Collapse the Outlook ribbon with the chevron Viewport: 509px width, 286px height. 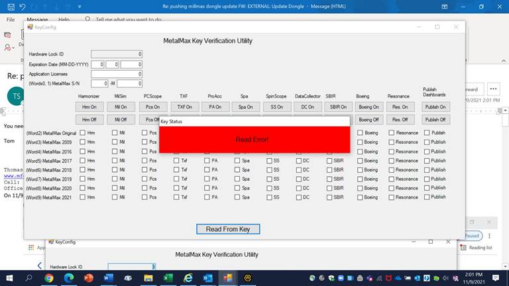pos(504,61)
